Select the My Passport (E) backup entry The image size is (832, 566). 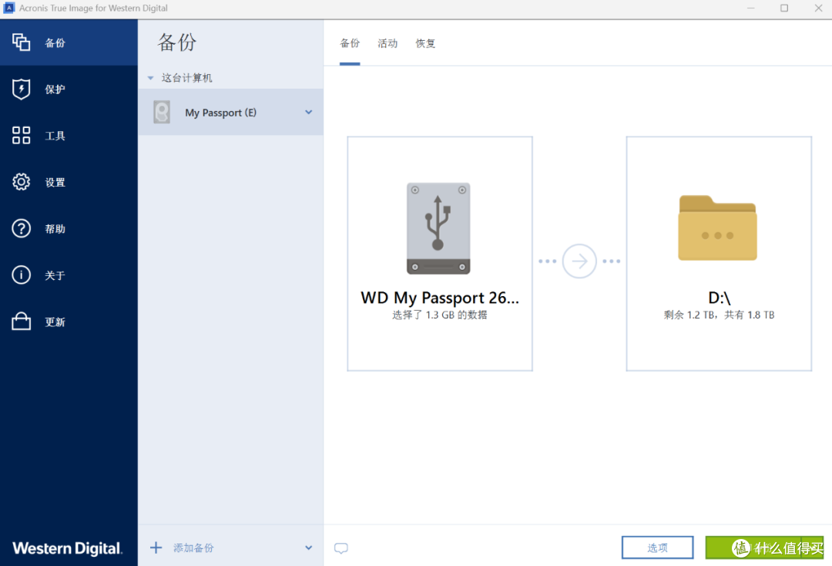point(230,112)
